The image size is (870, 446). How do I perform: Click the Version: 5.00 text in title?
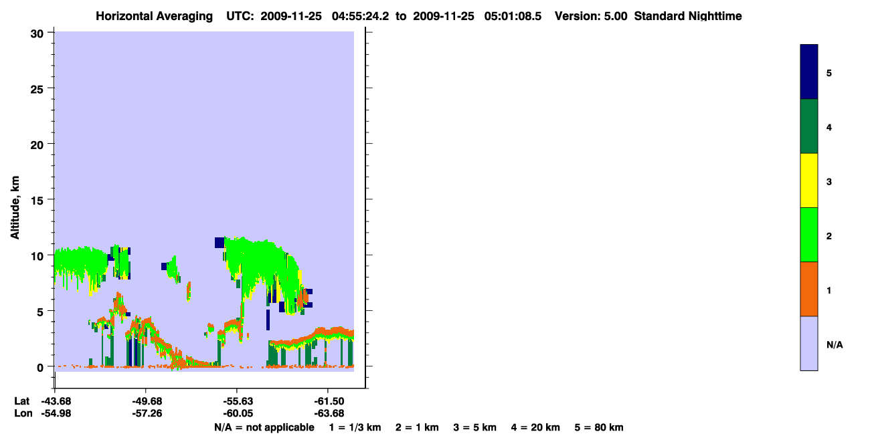pyautogui.click(x=591, y=16)
